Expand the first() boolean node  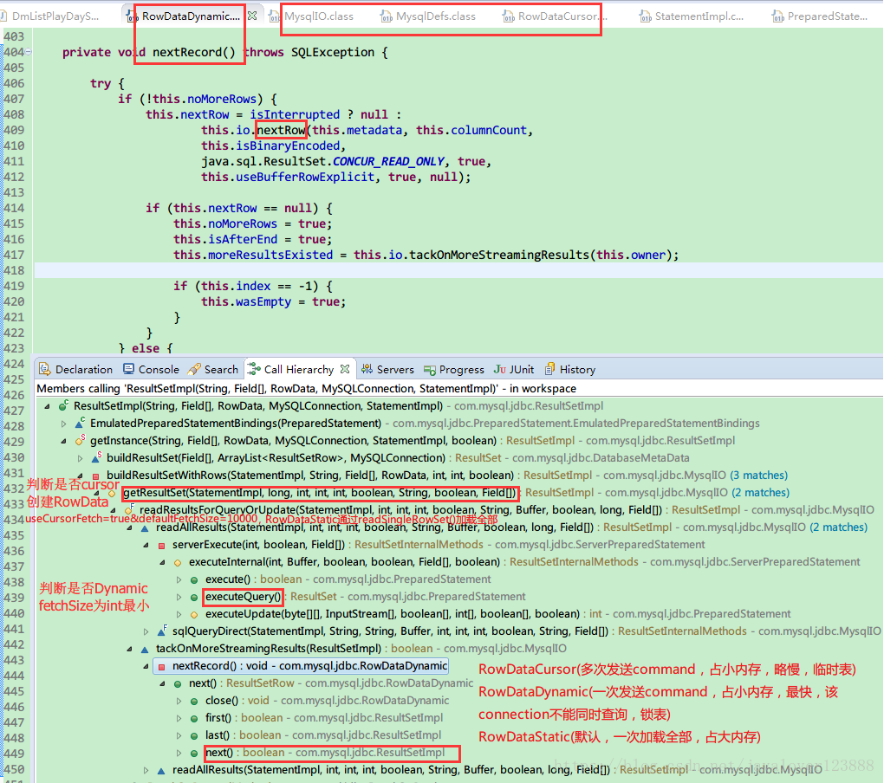(179, 719)
